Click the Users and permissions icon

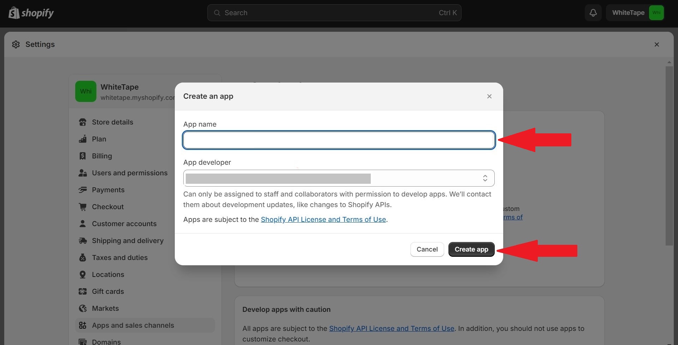[x=83, y=173]
